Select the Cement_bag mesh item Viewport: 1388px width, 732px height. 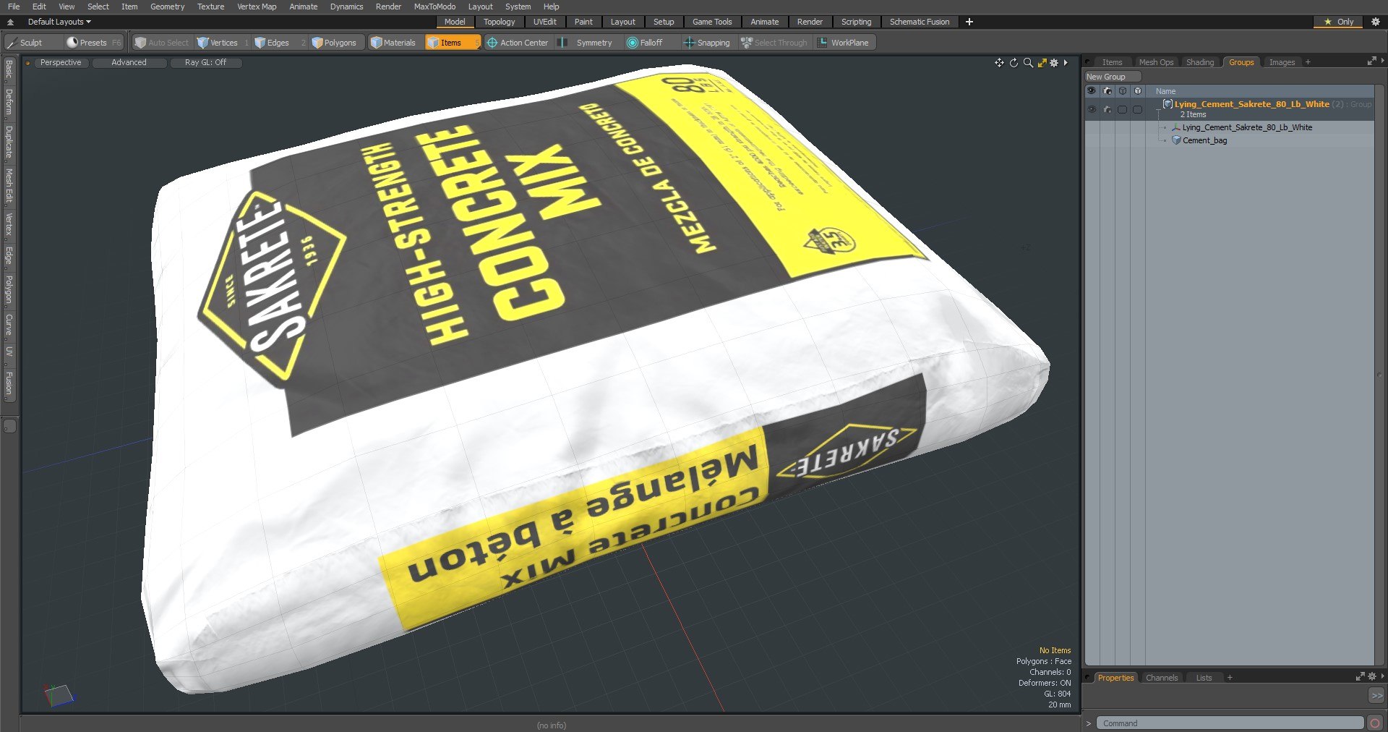(1204, 140)
